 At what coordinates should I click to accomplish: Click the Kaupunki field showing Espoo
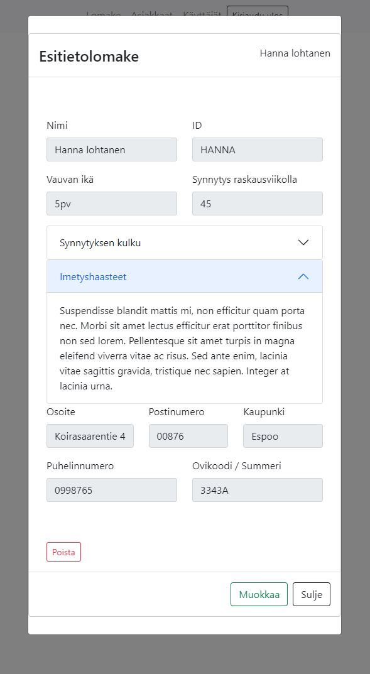(x=282, y=435)
